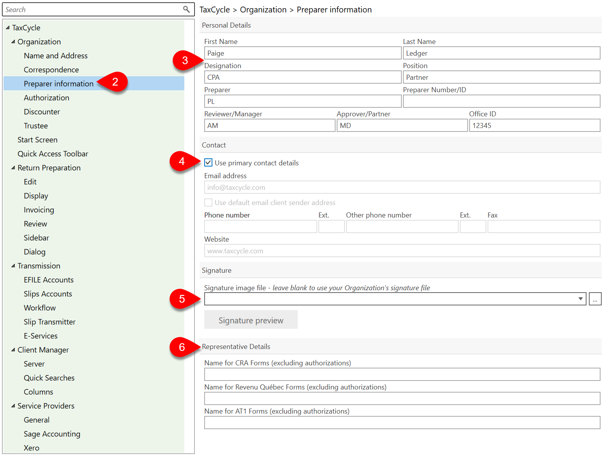Open E-Services settings
Image resolution: width=606 pixels, height=456 pixels.
coord(41,336)
